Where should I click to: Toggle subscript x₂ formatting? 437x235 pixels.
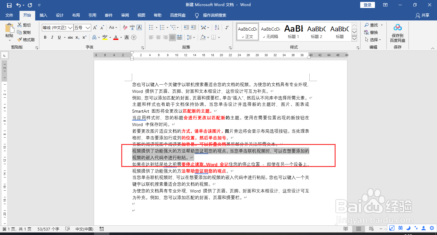77,37
